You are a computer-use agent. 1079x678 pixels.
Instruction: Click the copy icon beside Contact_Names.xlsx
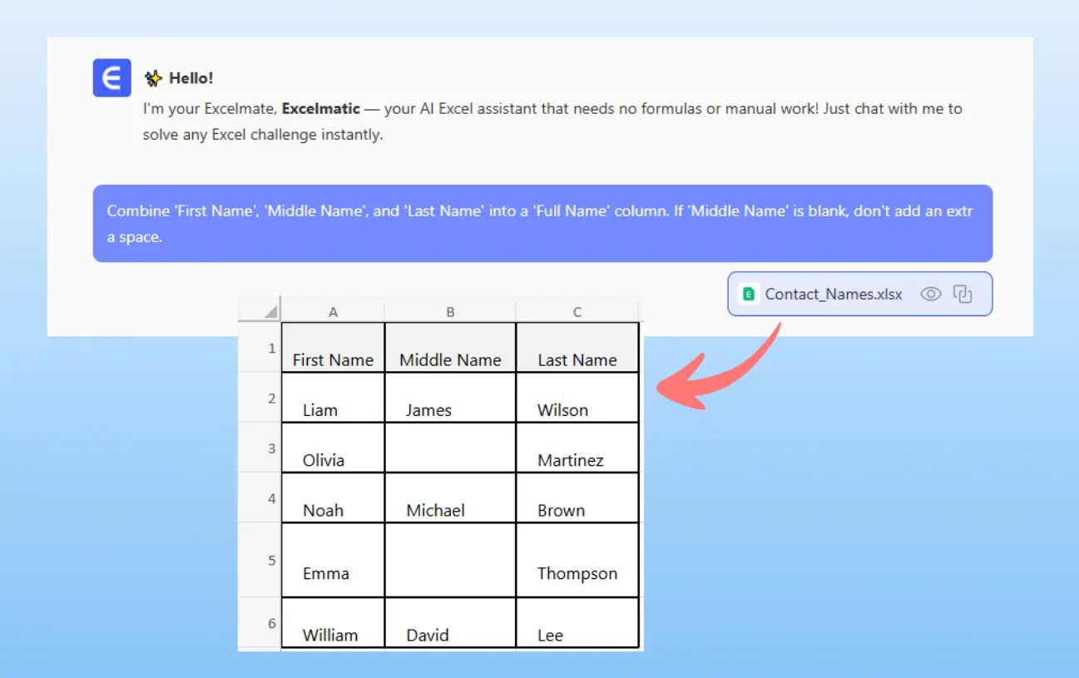tap(963, 294)
